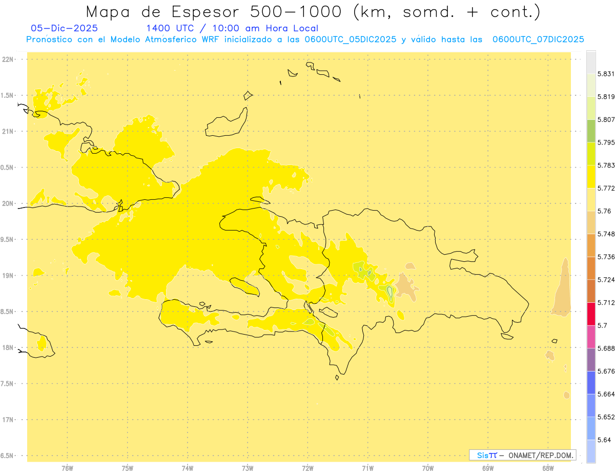
Task: Click legend value 5.76
Action: [604, 211]
